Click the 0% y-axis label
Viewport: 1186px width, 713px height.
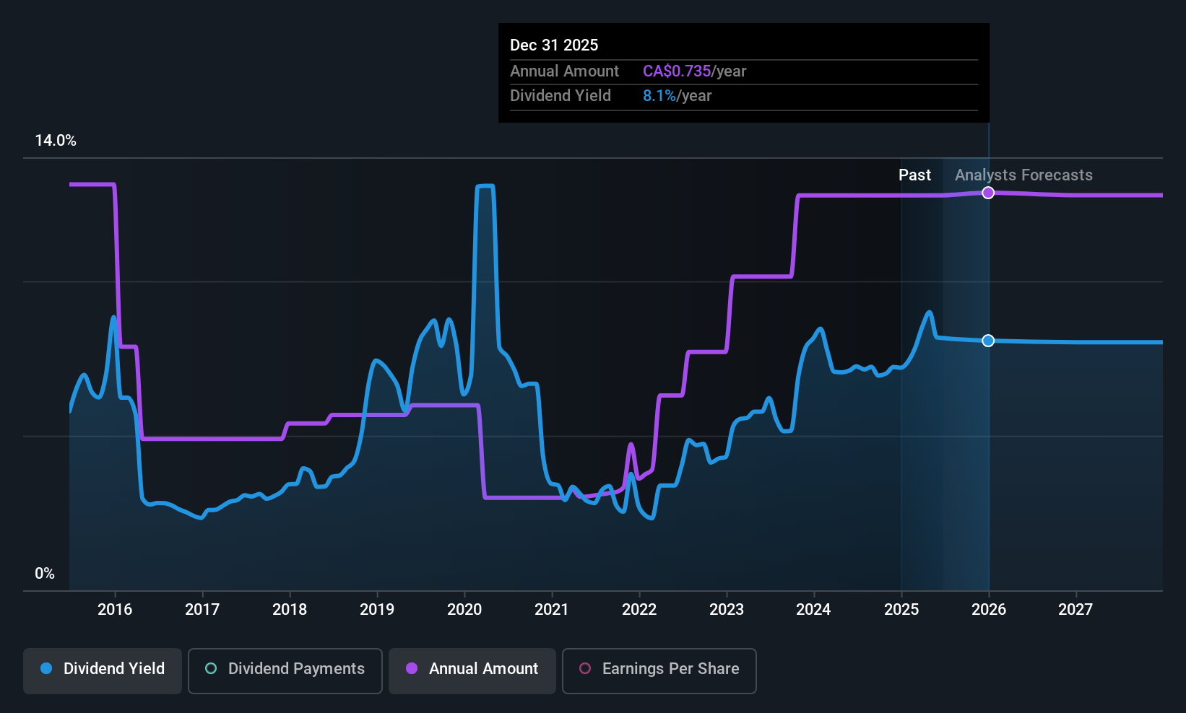point(45,574)
